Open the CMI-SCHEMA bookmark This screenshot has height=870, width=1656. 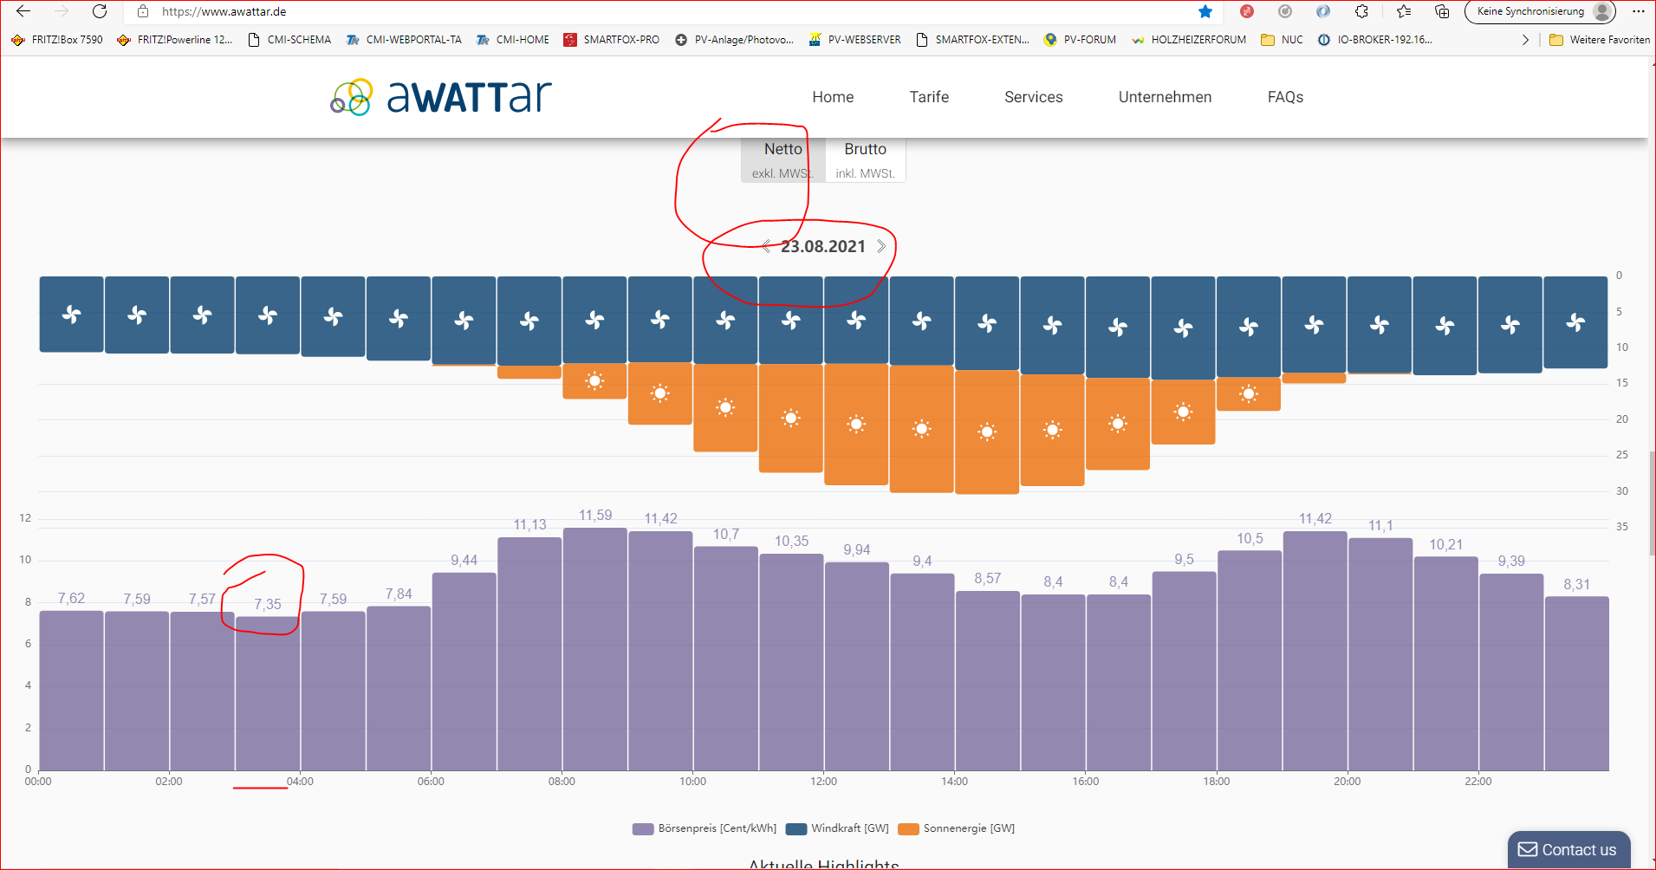(x=289, y=40)
